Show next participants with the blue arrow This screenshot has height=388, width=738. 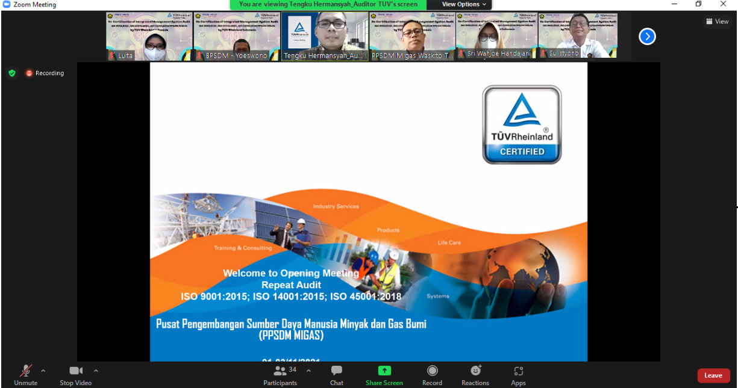pos(647,37)
